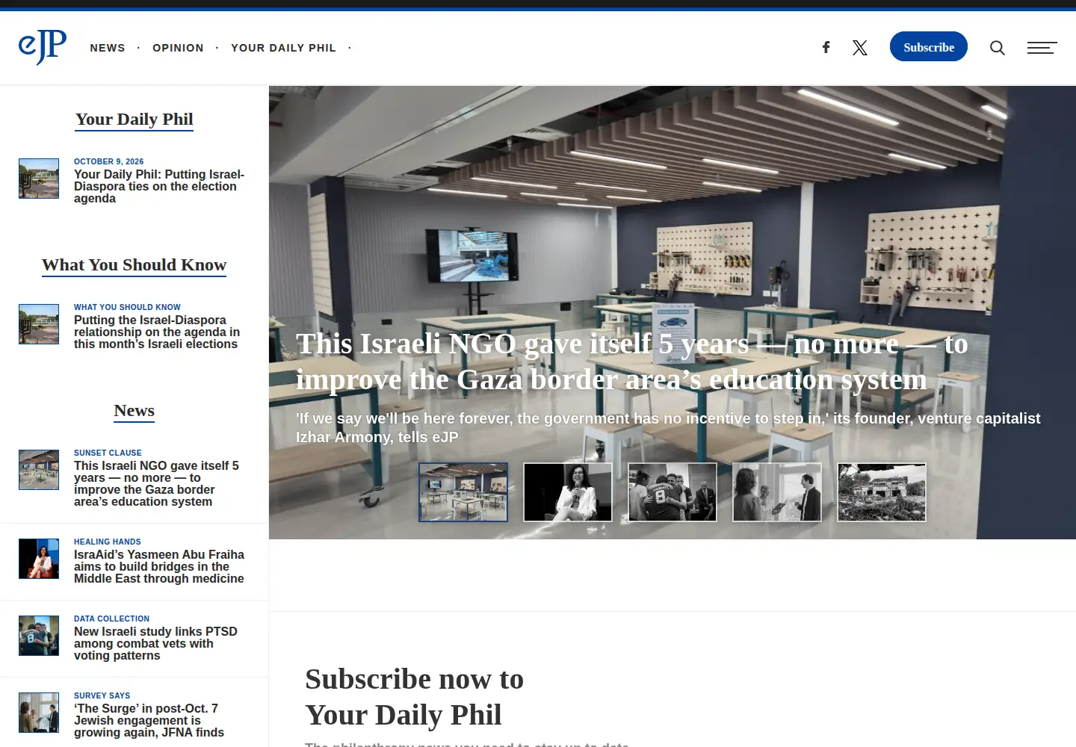
Task: Click the HEALING HANDS category tag
Action: click(x=107, y=542)
